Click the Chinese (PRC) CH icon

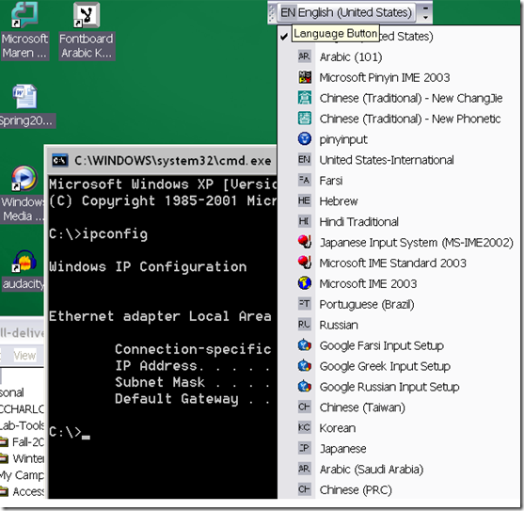coord(305,489)
